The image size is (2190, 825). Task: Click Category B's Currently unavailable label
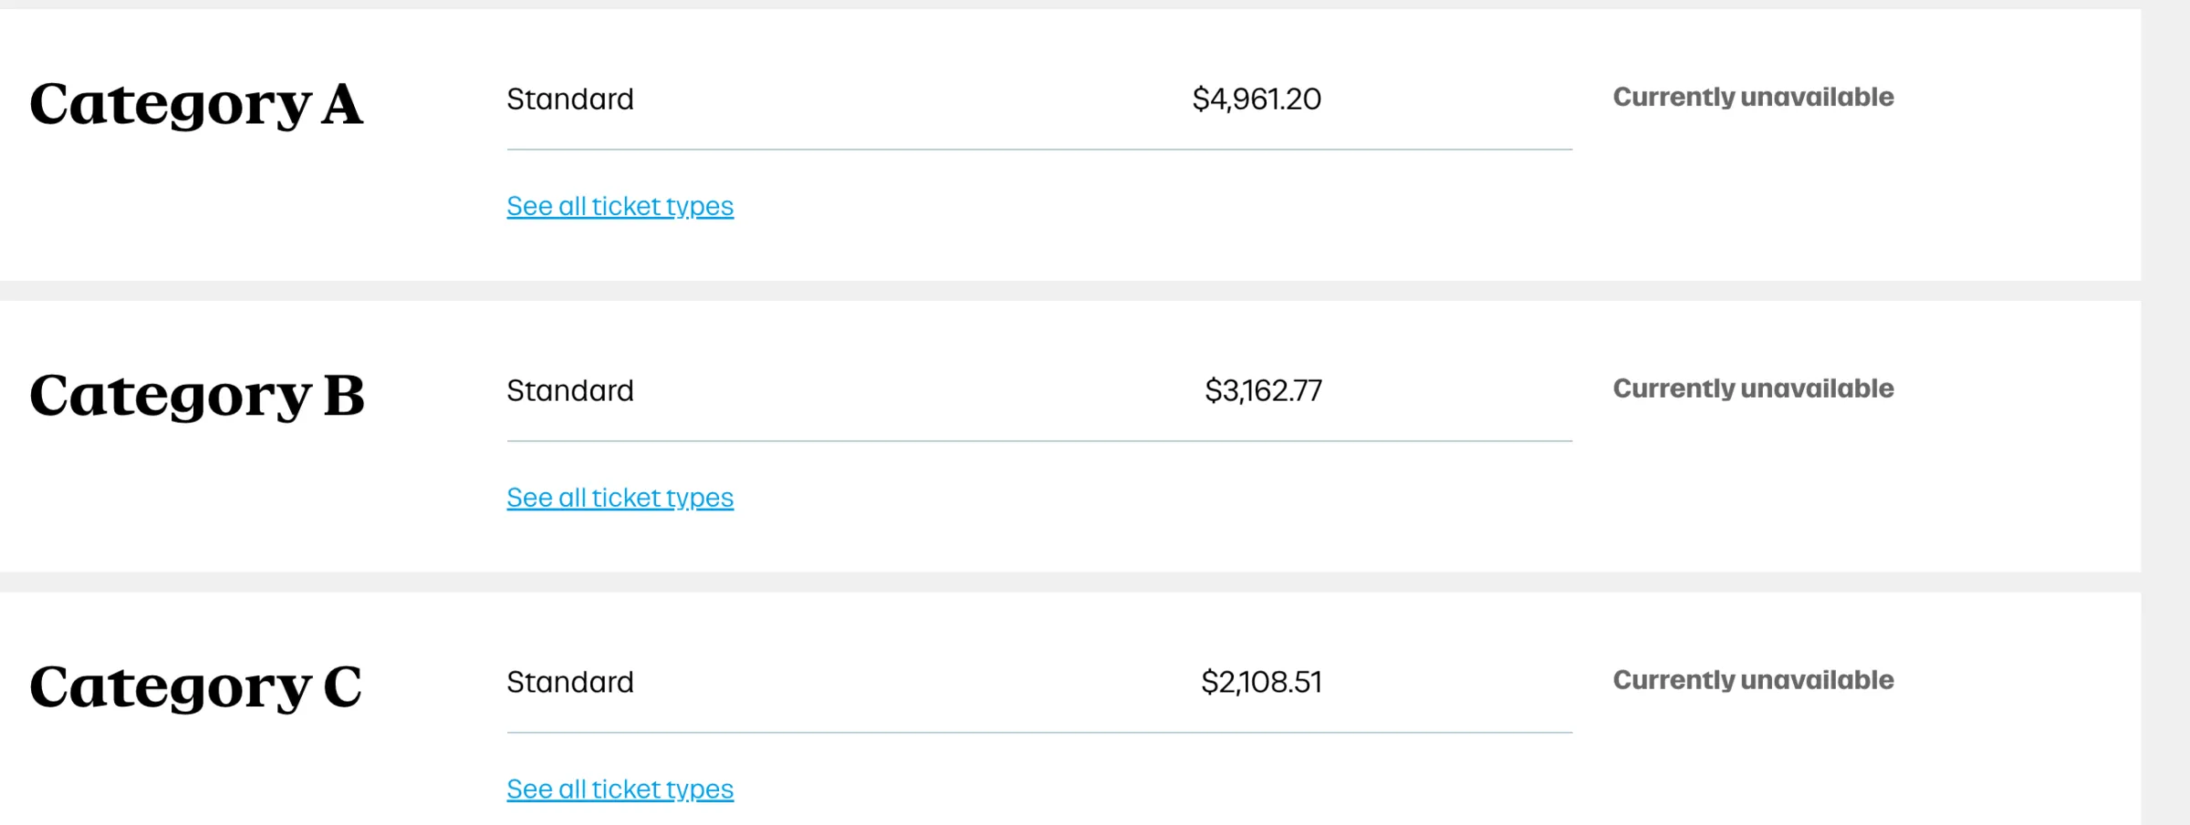1753,389
